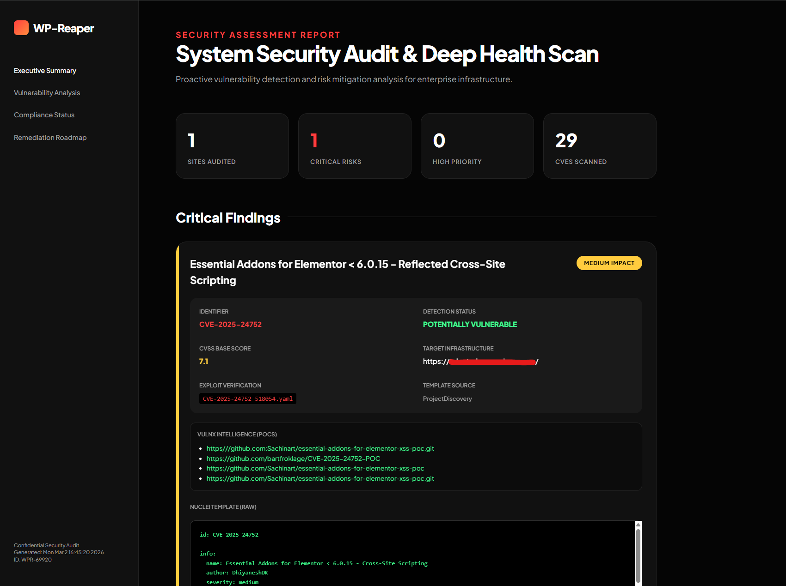Viewport: 786px width, 586px height.
Task: Click the Nuclei template scrollbar thumb
Action: coord(638,556)
